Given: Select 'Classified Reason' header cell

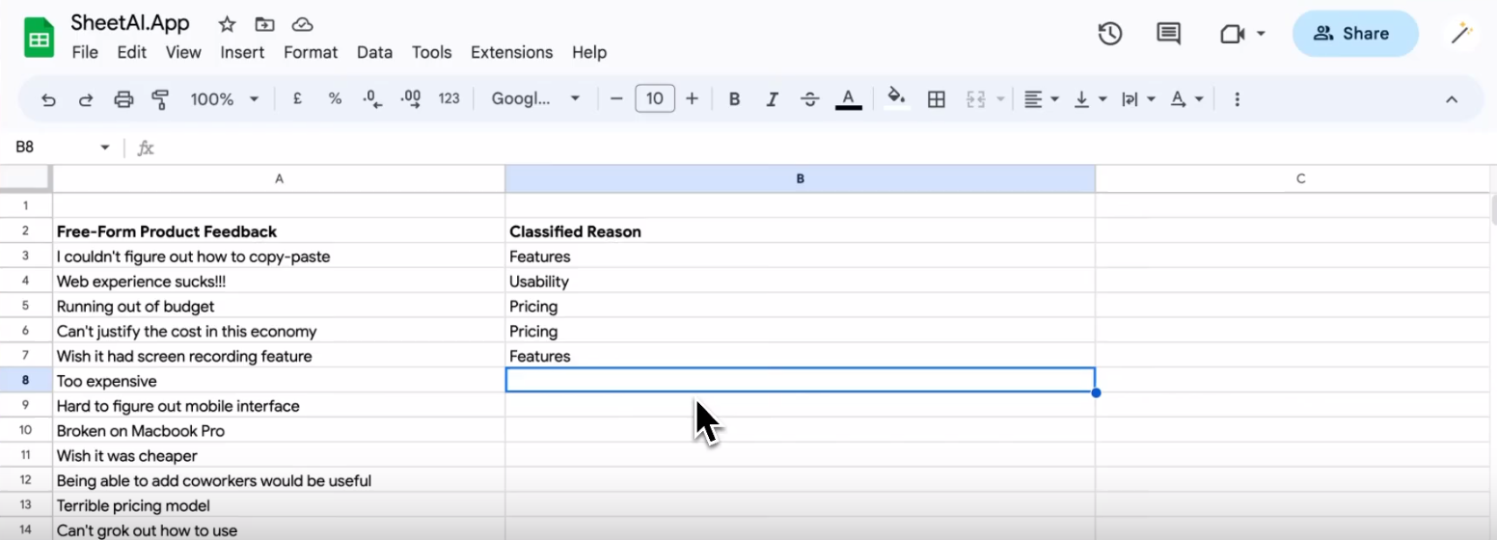Looking at the screenshot, I should (801, 231).
